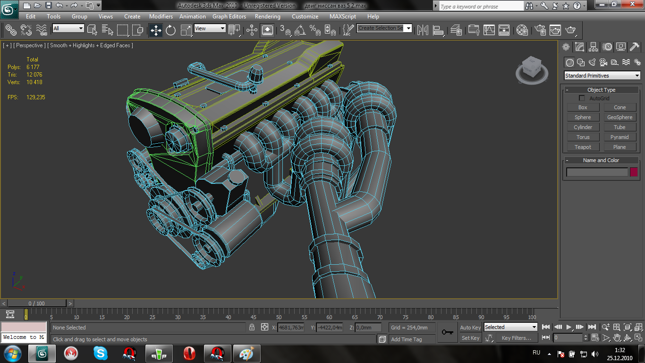Viewport: 645px width, 363px height.
Task: Toggle the selection lock padlock
Action: pyautogui.click(x=252, y=327)
